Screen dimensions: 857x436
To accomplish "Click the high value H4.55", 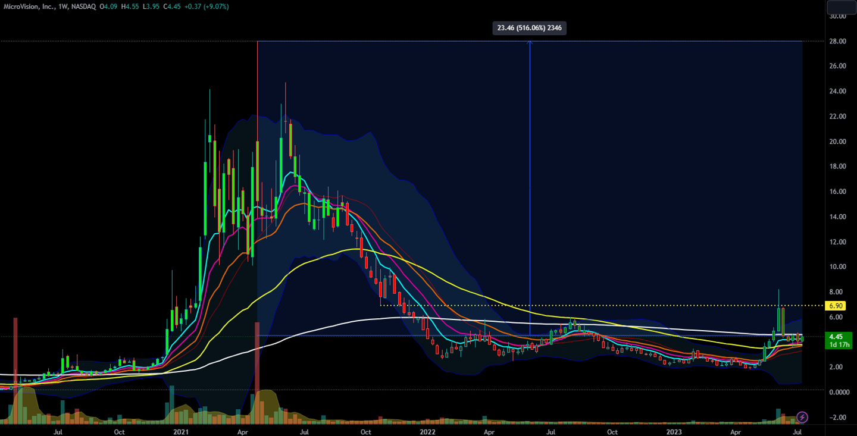I will click(131, 7).
